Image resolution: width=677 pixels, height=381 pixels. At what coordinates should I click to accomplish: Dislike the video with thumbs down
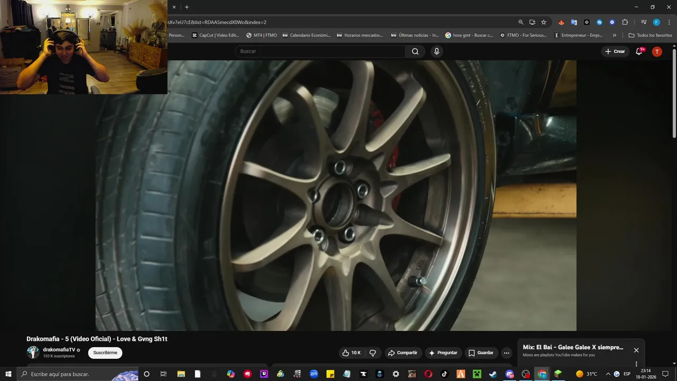point(372,353)
